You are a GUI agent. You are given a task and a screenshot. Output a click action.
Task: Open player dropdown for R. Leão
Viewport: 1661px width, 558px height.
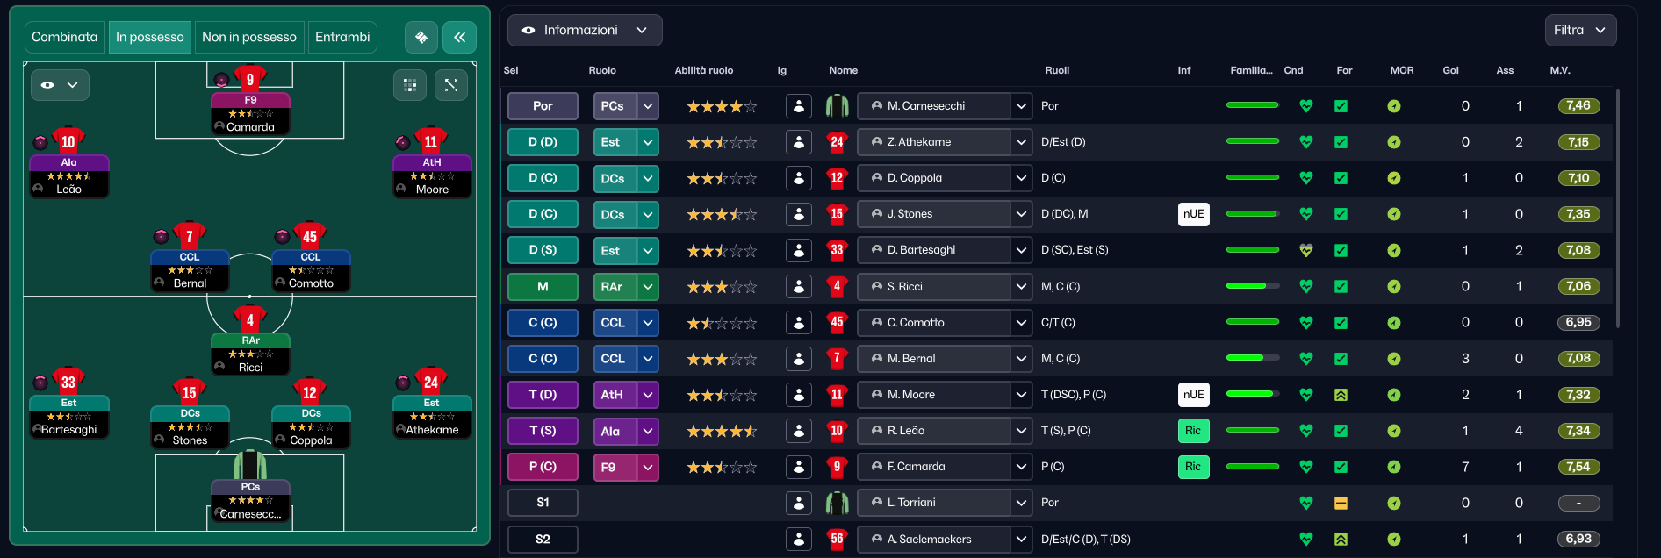pyautogui.click(x=1021, y=431)
